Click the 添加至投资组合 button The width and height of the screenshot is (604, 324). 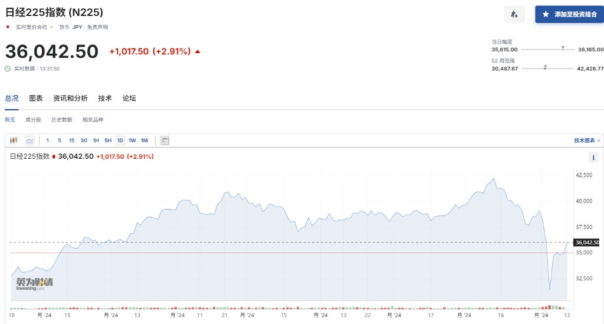click(x=569, y=14)
